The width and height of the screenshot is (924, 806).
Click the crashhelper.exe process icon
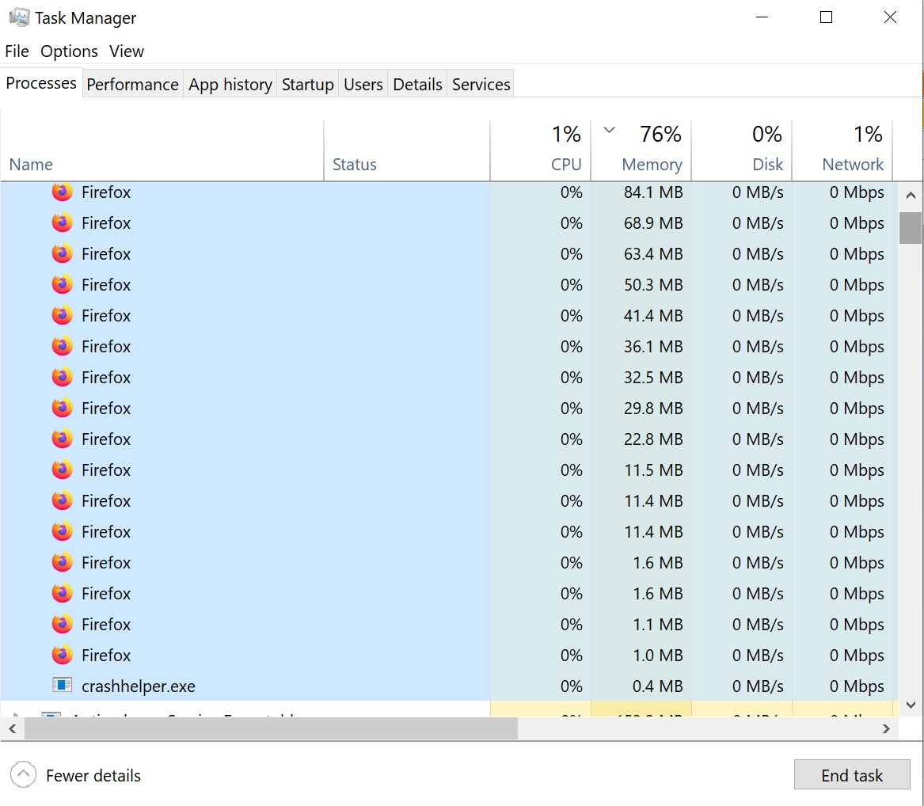click(x=63, y=686)
